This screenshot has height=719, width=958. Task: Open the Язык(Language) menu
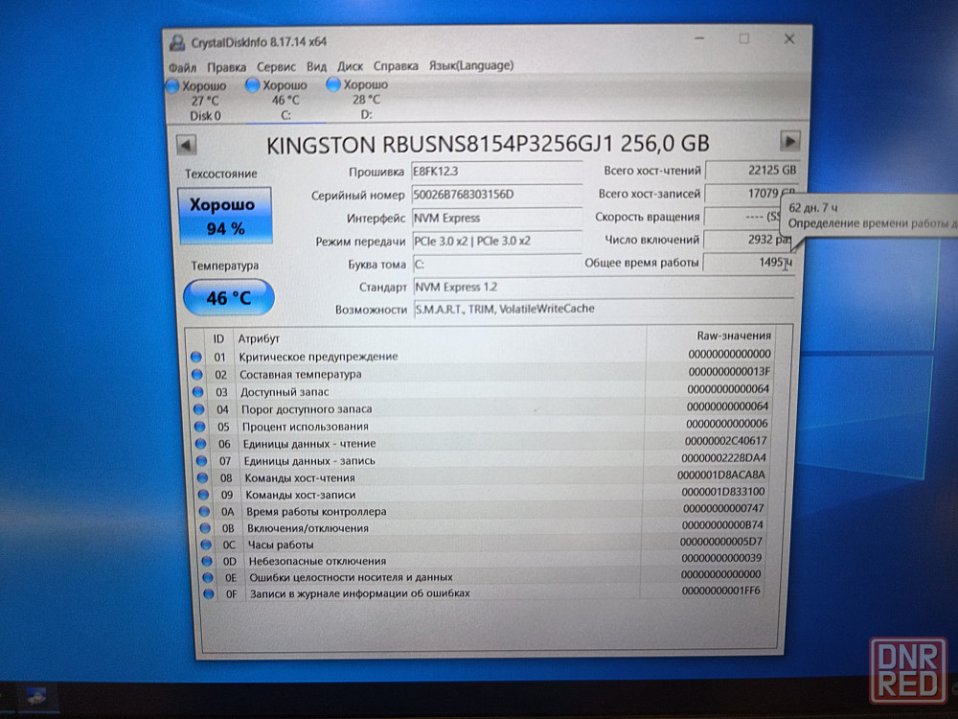click(470, 65)
